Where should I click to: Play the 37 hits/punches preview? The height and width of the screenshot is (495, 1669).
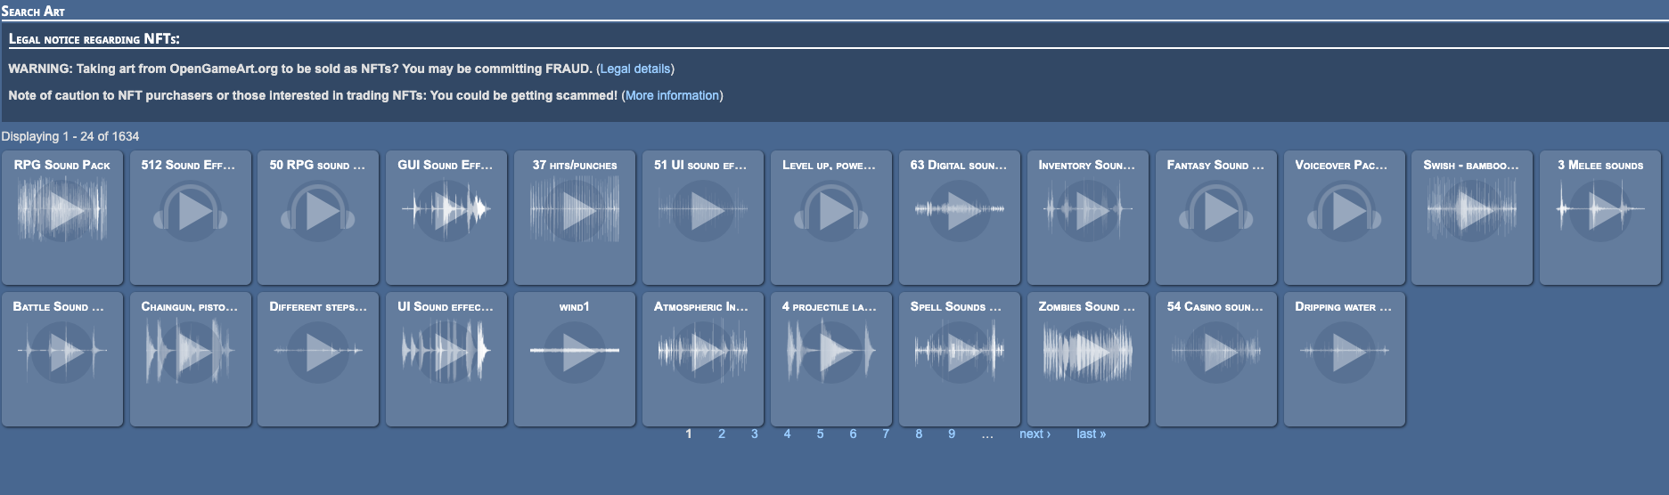click(575, 210)
